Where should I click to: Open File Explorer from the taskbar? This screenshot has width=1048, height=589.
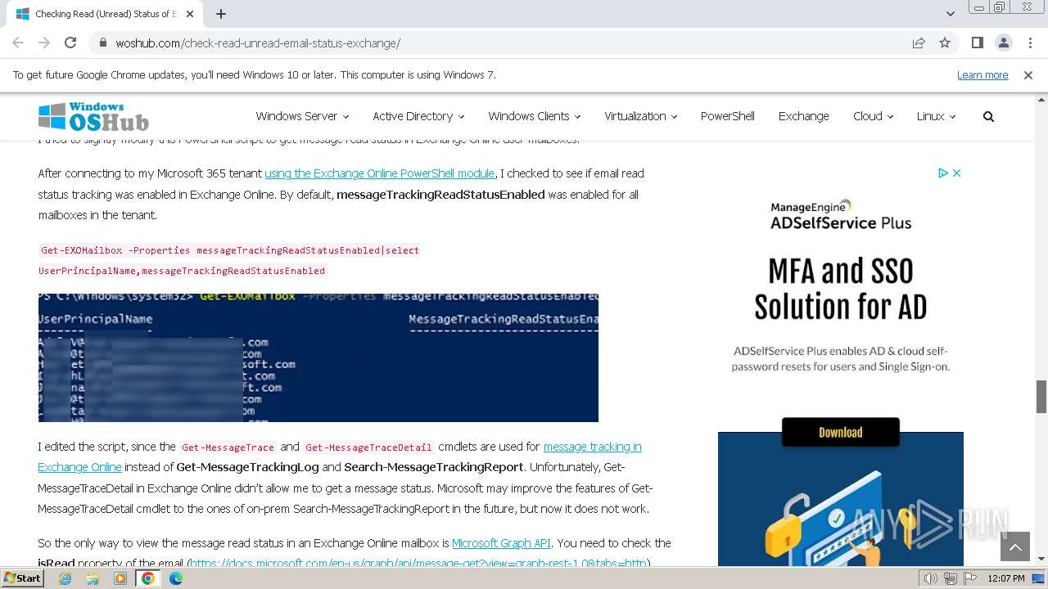[93, 578]
